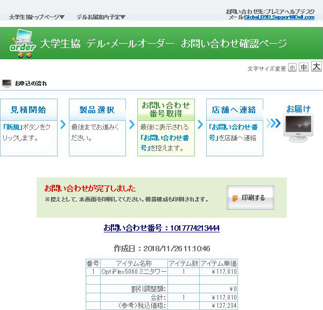
Task: Open the デルお届案内予定 dropdown menu
Action: [x=101, y=17]
